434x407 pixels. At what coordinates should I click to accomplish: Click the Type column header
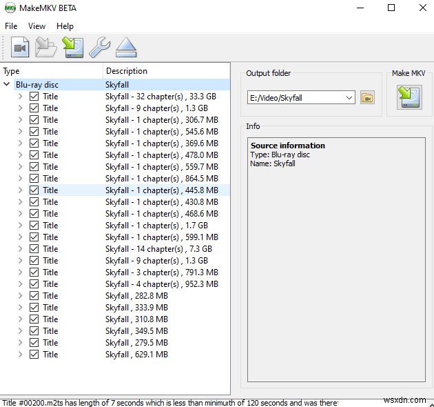pos(52,71)
